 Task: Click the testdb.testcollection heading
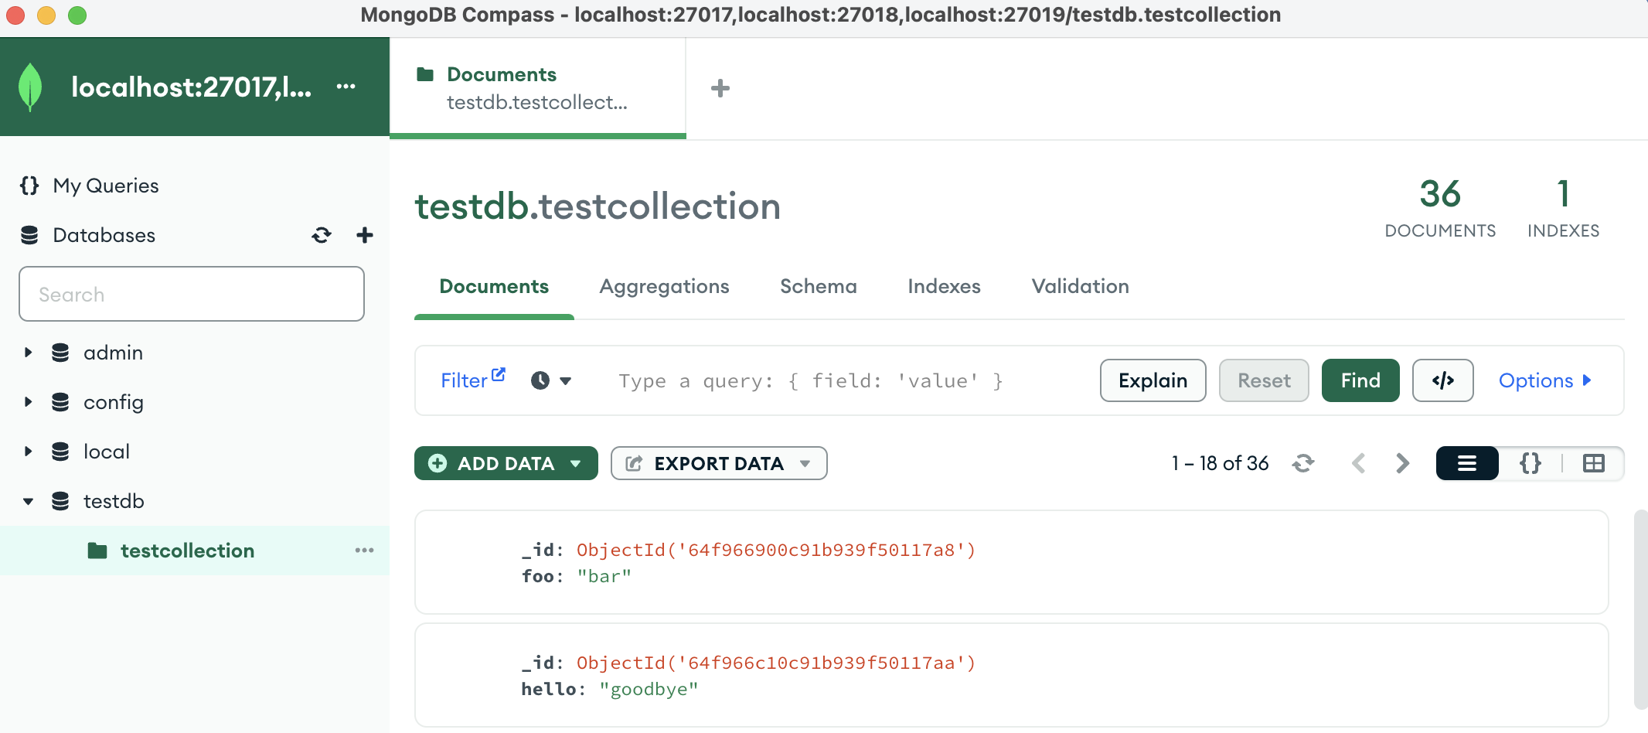[598, 206]
